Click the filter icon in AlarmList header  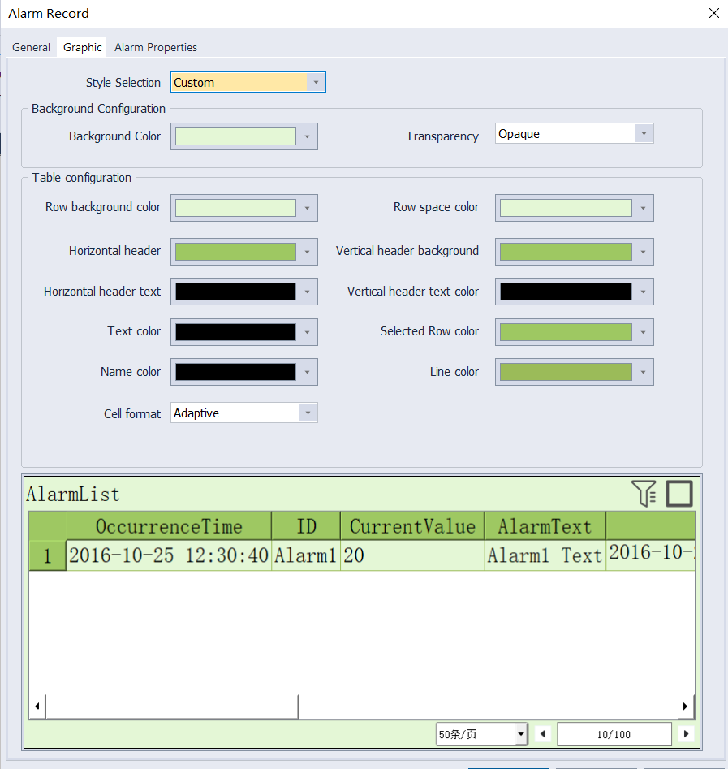(644, 493)
